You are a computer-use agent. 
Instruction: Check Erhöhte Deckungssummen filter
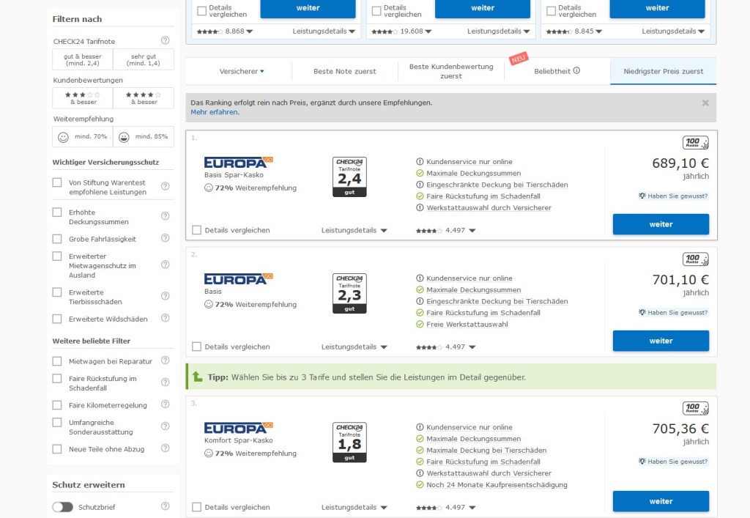[x=57, y=212]
